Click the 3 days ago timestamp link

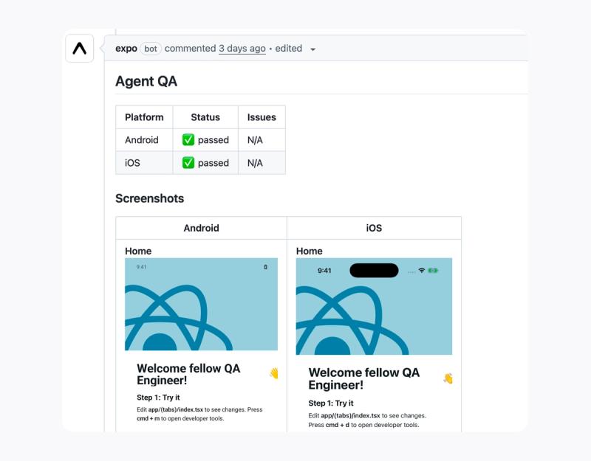tap(244, 49)
